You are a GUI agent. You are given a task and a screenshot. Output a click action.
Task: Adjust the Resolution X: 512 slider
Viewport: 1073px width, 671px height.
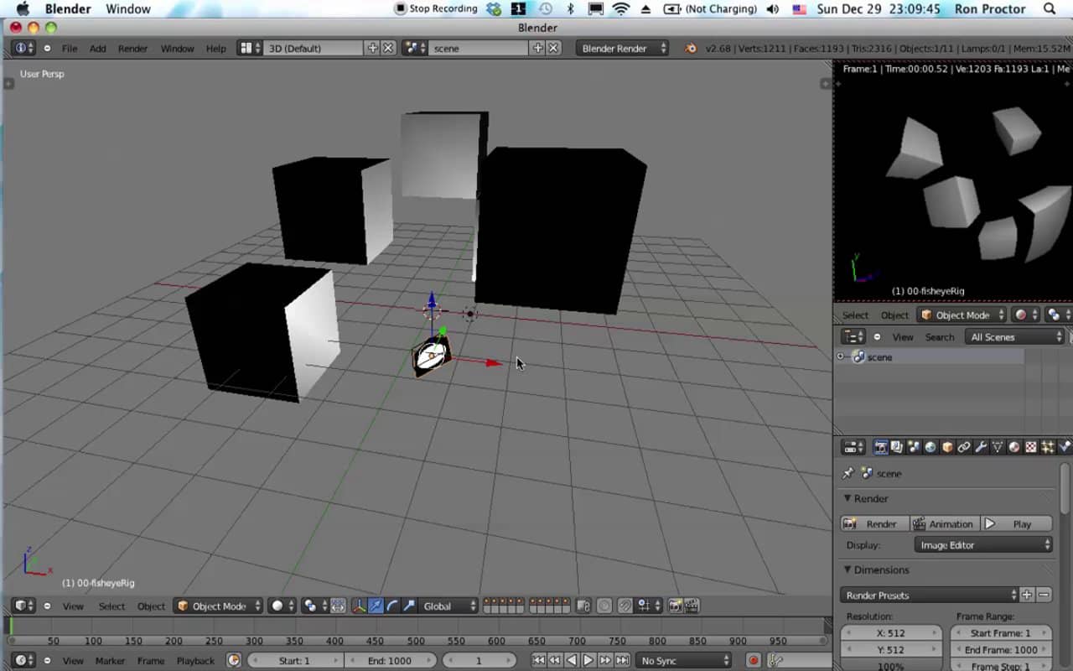coord(891,632)
